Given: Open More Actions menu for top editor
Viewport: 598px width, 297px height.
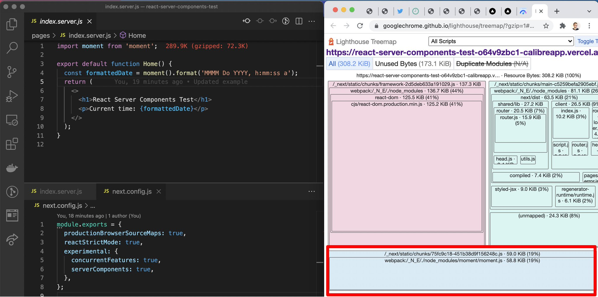Looking at the screenshot, I should (312, 21).
